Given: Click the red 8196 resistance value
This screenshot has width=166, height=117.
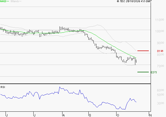Looking at the screenshot, I should [x=160, y=51].
